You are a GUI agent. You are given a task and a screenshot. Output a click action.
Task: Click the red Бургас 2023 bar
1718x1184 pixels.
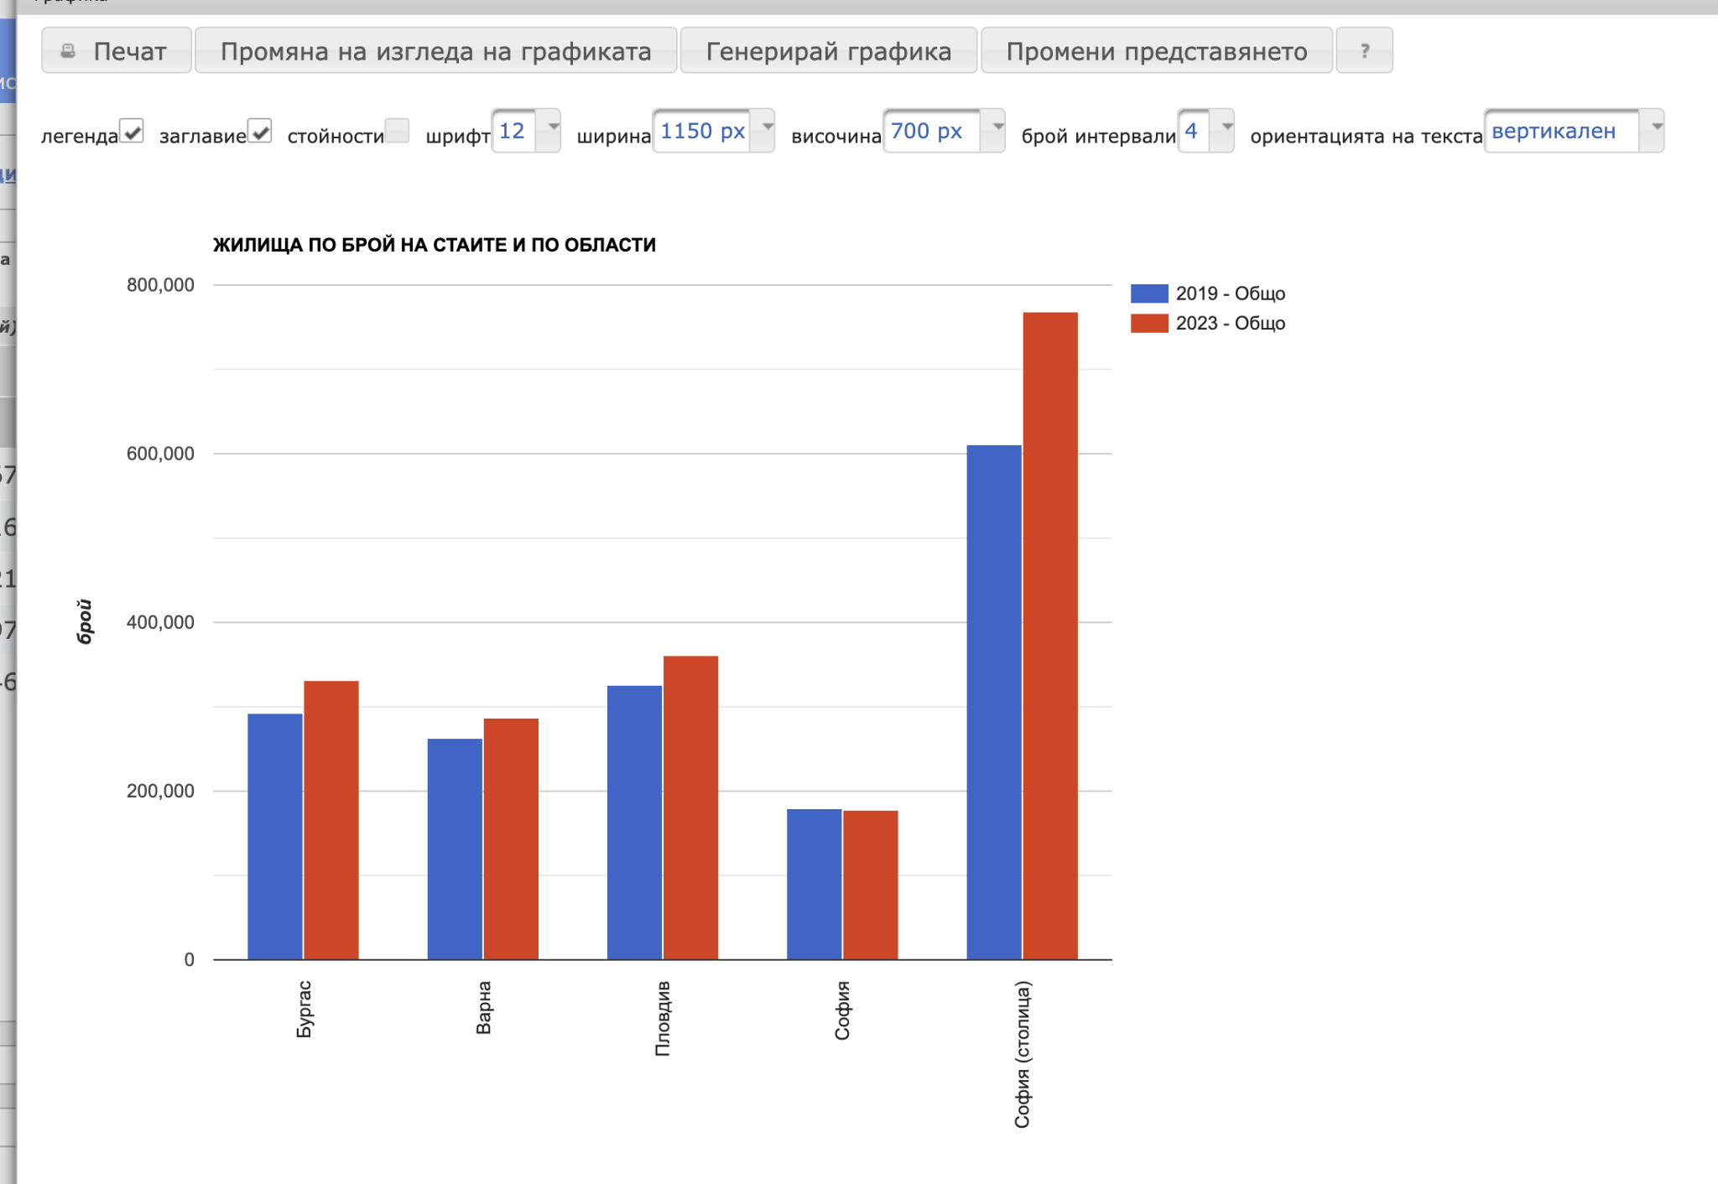(331, 819)
